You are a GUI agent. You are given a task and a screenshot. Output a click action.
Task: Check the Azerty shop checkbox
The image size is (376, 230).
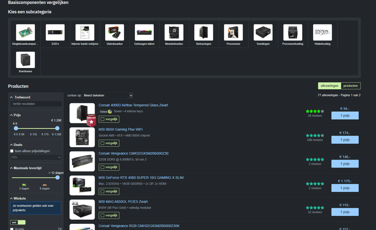click(x=12, y=229)
